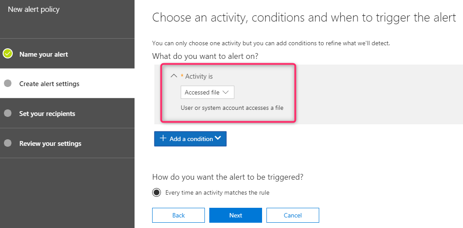Expand the Add a condition dropdown arrow
Viewport: 463px width, 228px height.
pos(218,138)
